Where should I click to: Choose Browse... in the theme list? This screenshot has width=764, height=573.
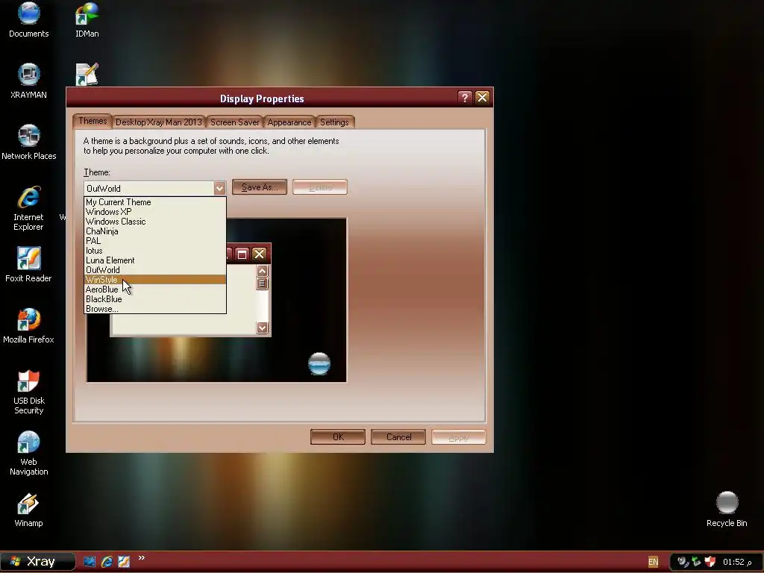[155, 309]
